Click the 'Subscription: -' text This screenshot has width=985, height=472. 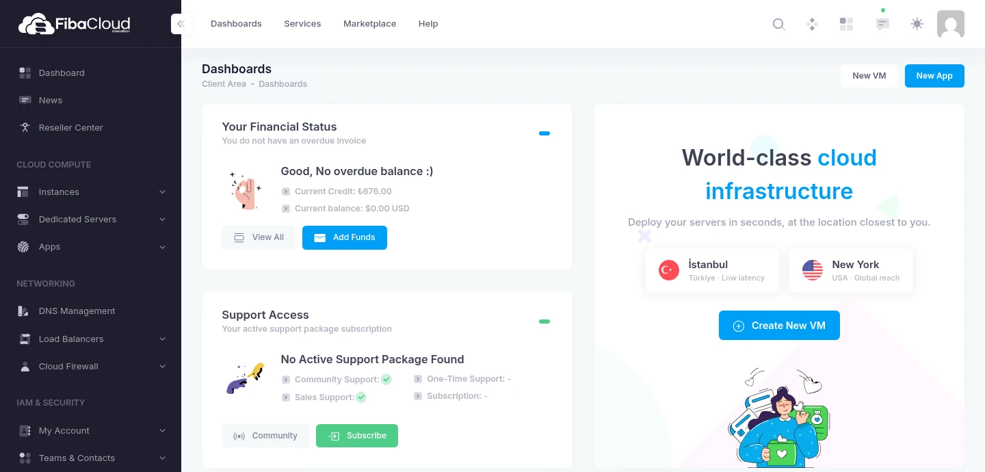click(457, 396)
